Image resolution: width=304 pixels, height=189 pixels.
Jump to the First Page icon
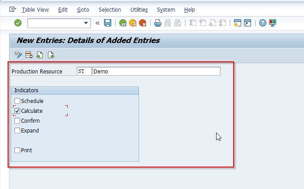pos(192,23)
